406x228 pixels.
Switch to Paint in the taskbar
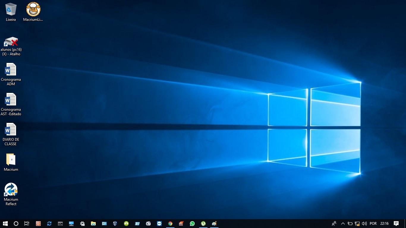point(214,224)
